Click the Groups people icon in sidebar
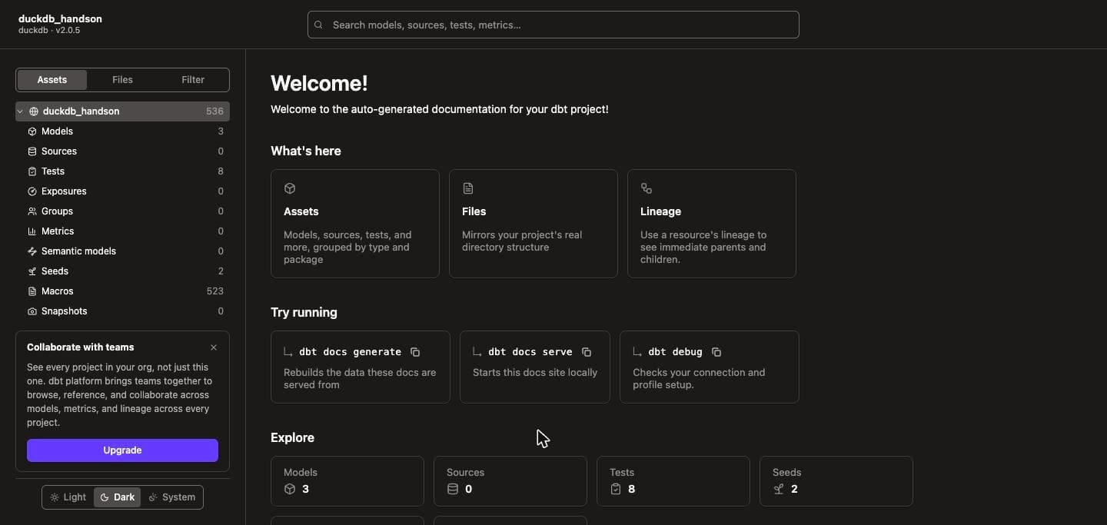Image resolution: width=1107 pixels, height=525 pixels. point(32,211)
